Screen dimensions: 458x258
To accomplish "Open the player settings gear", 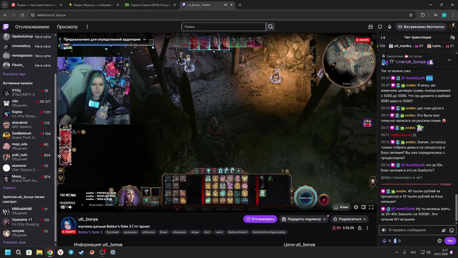I will tap(356, 207).
